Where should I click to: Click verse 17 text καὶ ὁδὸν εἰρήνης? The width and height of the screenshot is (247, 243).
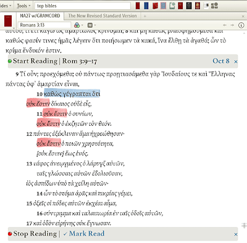click(54, 223)
